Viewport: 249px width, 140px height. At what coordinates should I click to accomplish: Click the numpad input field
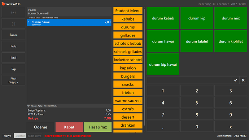189,80
